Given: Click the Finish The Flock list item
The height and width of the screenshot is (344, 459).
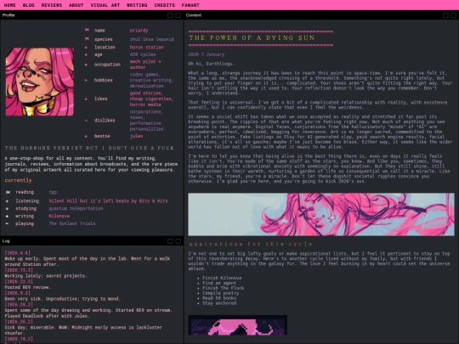Looking at the screenshot, I should click(x=224, y=288).
